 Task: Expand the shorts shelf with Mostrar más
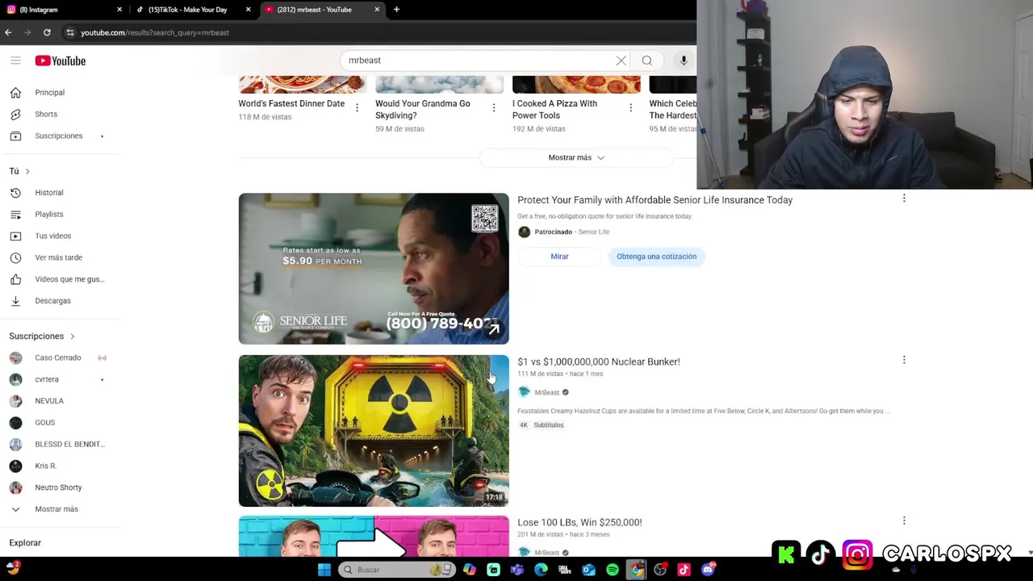(x=576, y=157)
